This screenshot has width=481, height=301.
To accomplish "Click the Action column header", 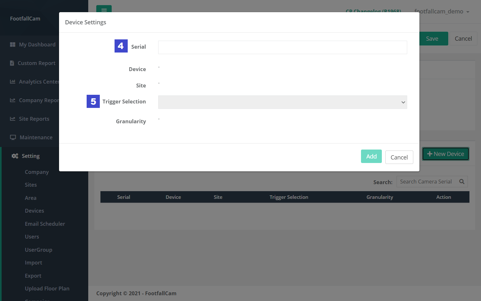I will click(443, 197).
